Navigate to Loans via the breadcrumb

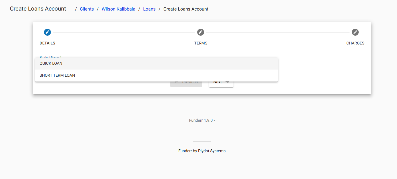[x=149, y=9]
